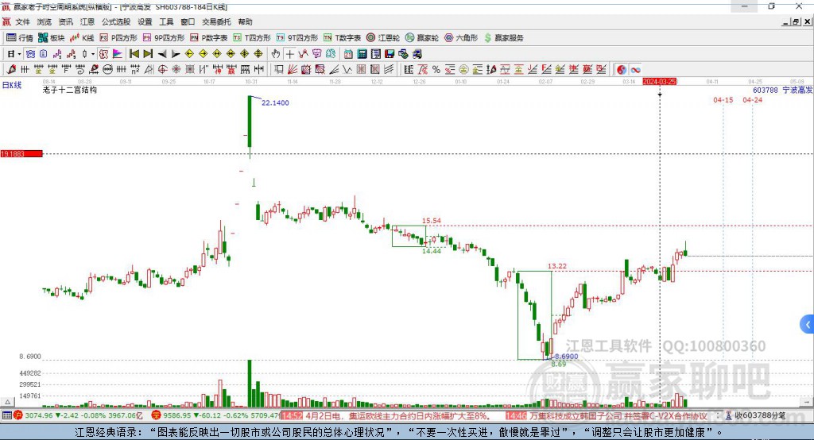Open the 六角形 hexagon tool
814x440 pixels.
click(461, 38)
